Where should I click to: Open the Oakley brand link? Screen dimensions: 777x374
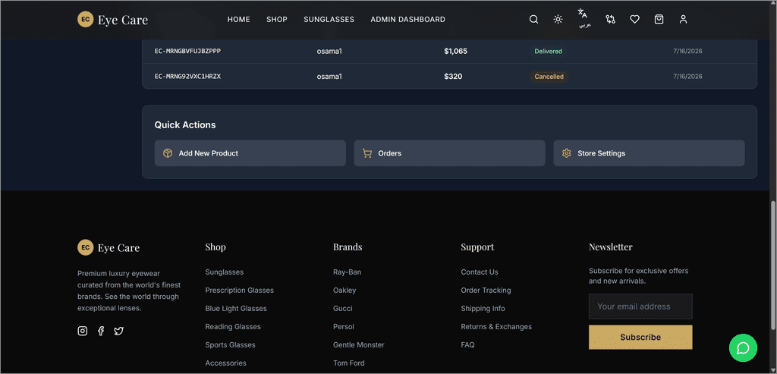click(x=344, y=291)
